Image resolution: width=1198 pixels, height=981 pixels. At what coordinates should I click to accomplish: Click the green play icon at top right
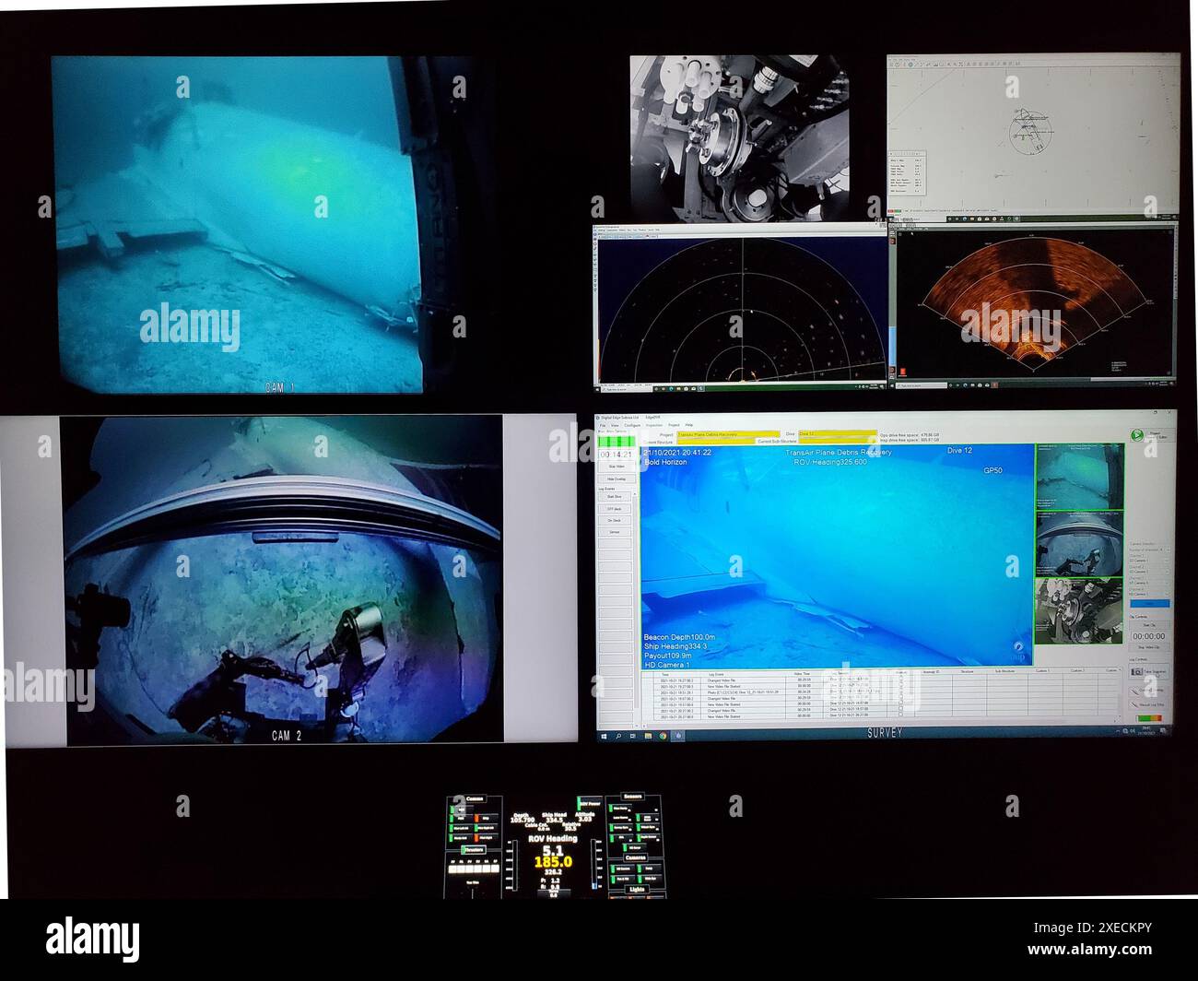coord(1137,435)
